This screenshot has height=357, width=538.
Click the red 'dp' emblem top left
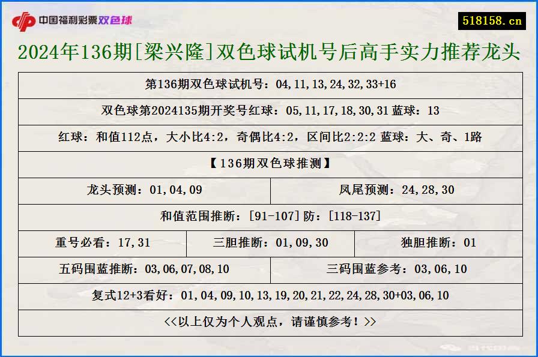(x=24, y=19)
